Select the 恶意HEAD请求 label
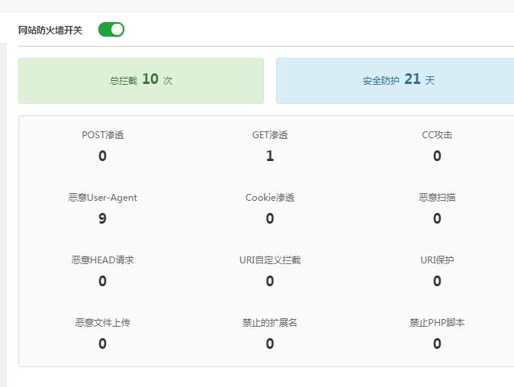The width and height of the screenshot is (514, 387). point(103,260)
